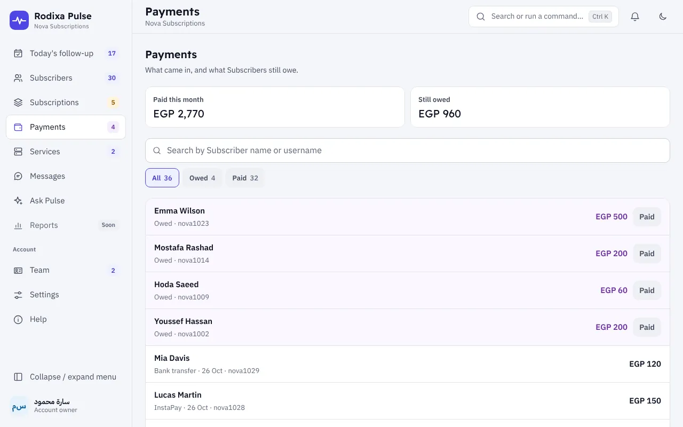Viewport: 683px width, 427px height.
Task: Click the Settings sliders icon
Action: 18,295
